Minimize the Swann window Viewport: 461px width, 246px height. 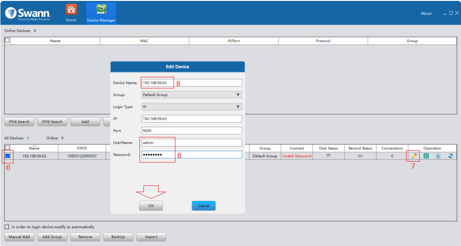[x=445, y=13]
